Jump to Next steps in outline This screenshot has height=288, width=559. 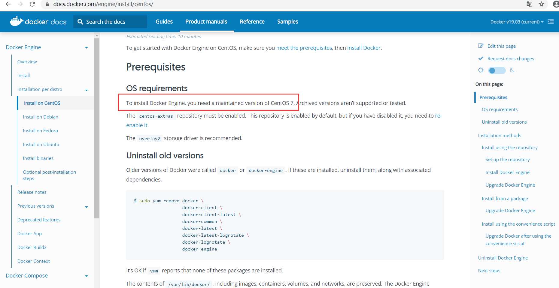489,270
